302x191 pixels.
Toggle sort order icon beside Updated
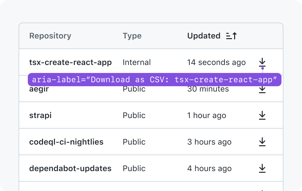pos(231,36)
